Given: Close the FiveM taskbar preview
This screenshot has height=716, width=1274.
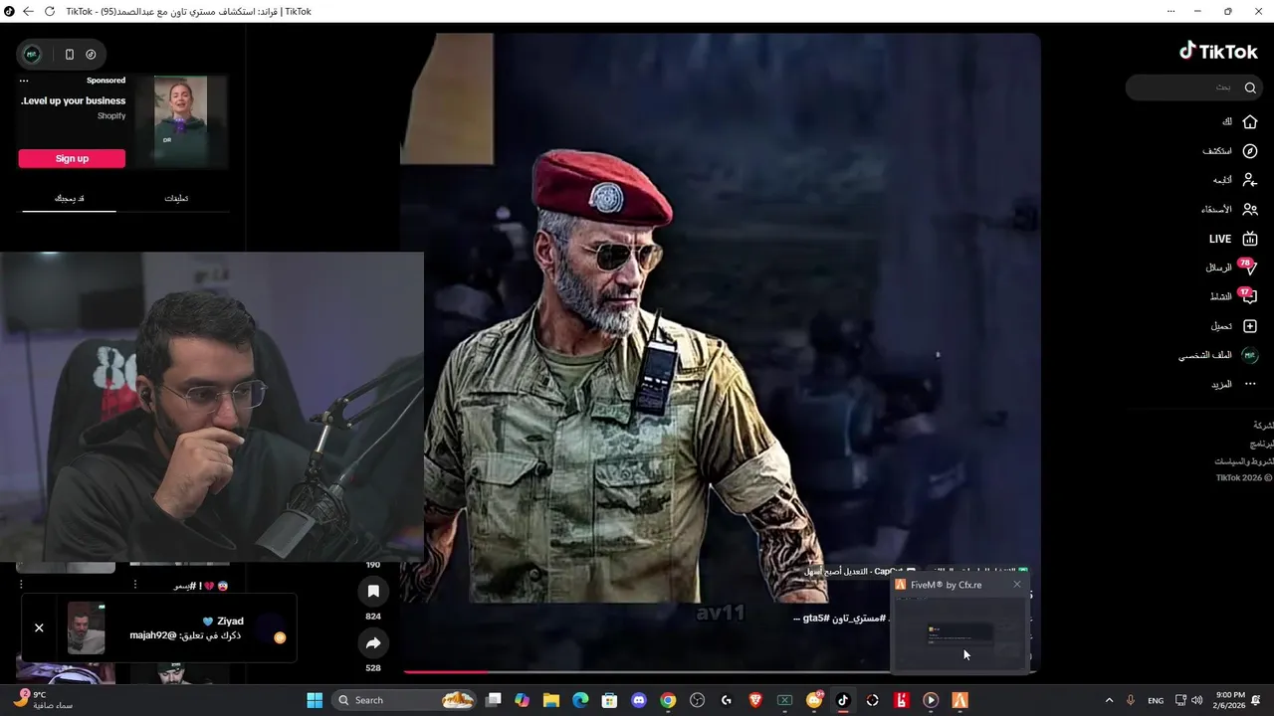Looking at the screenshot, I should pos(1017,585).
